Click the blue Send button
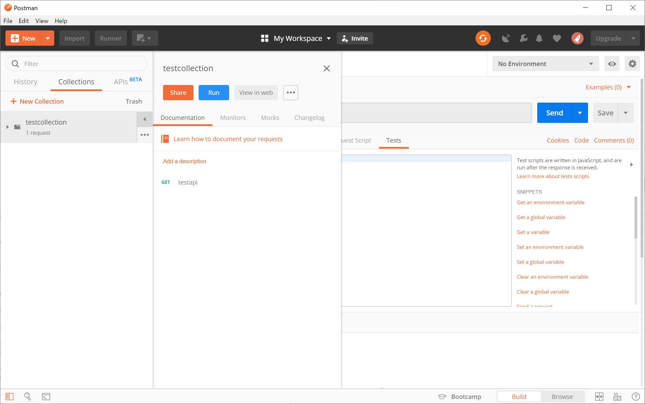 coord(555,113)
